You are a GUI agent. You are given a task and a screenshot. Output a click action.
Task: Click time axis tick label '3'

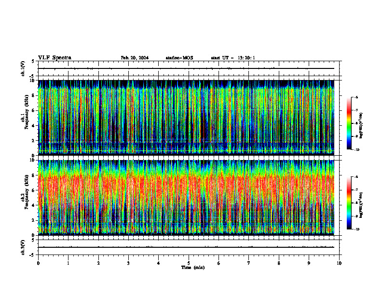(x=128, y=263)
